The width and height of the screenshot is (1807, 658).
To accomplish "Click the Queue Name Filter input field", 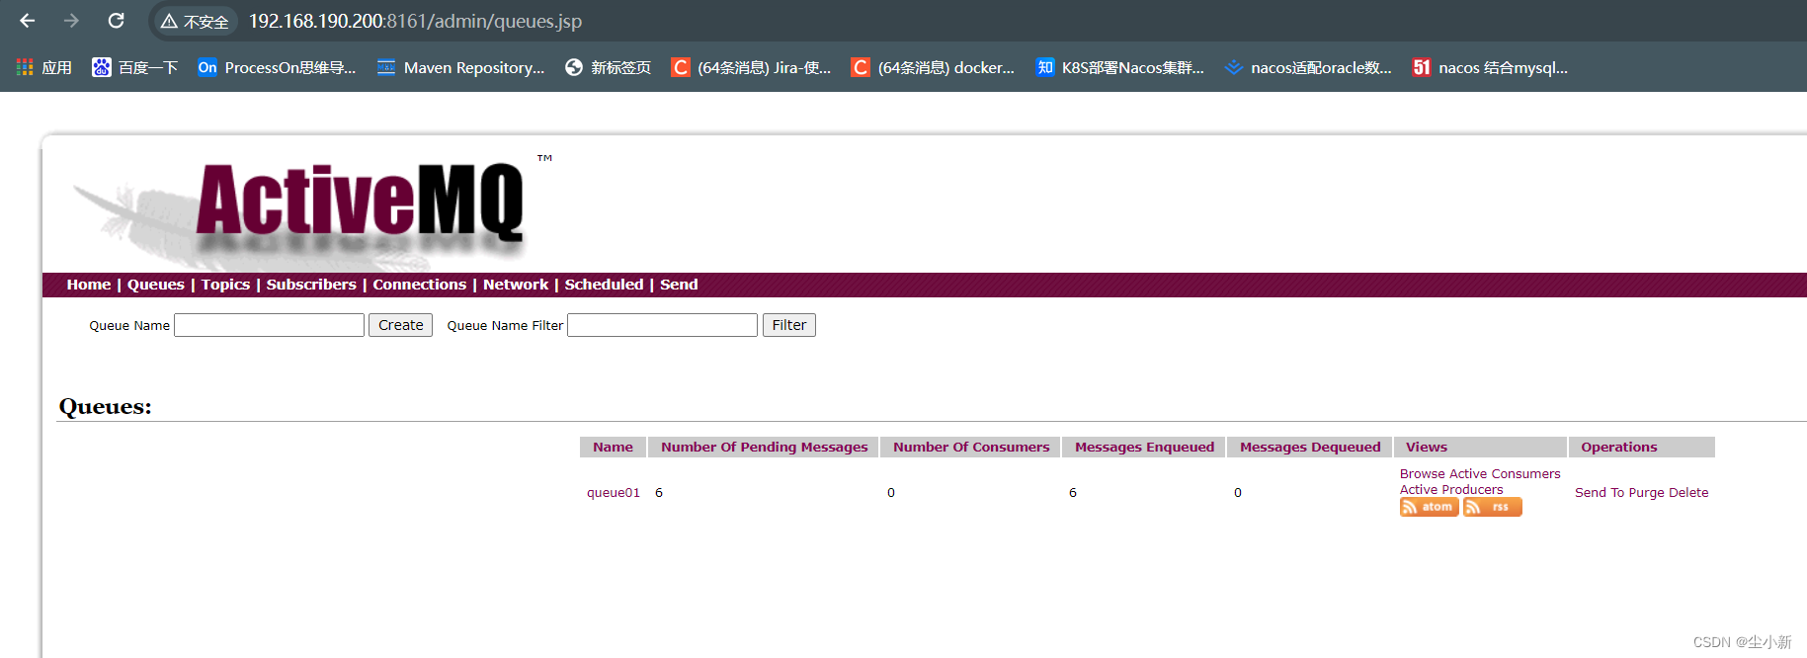I will 662,325.
